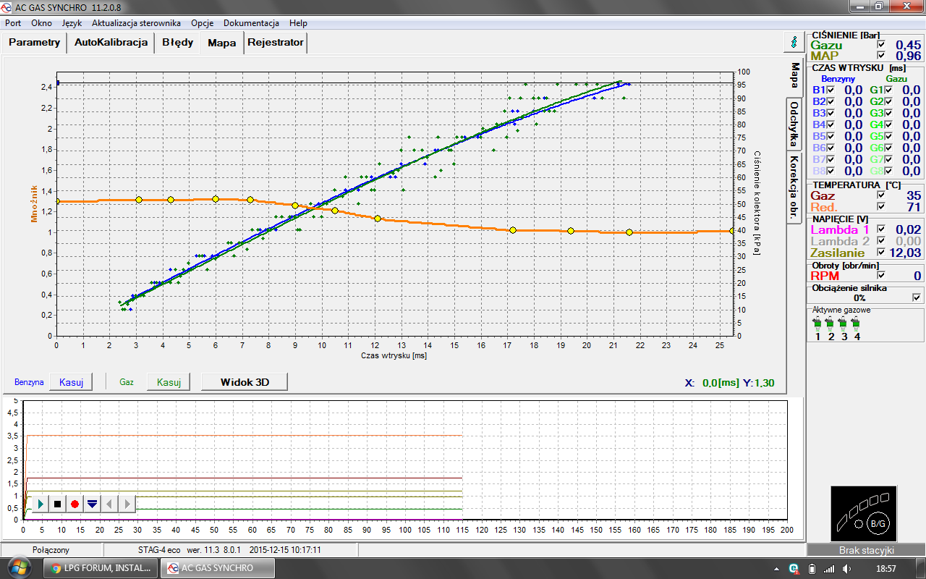Click the AC GAS SYNCHRO taskbar button
926x579 pixels.
[x=218, y=568]
